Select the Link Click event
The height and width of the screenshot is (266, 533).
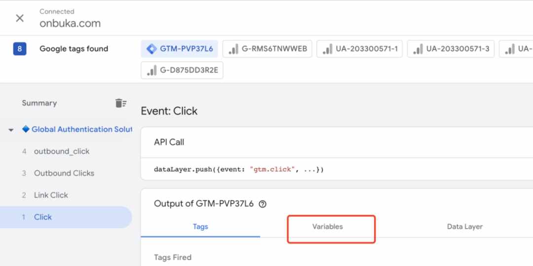tap(51, 195)
